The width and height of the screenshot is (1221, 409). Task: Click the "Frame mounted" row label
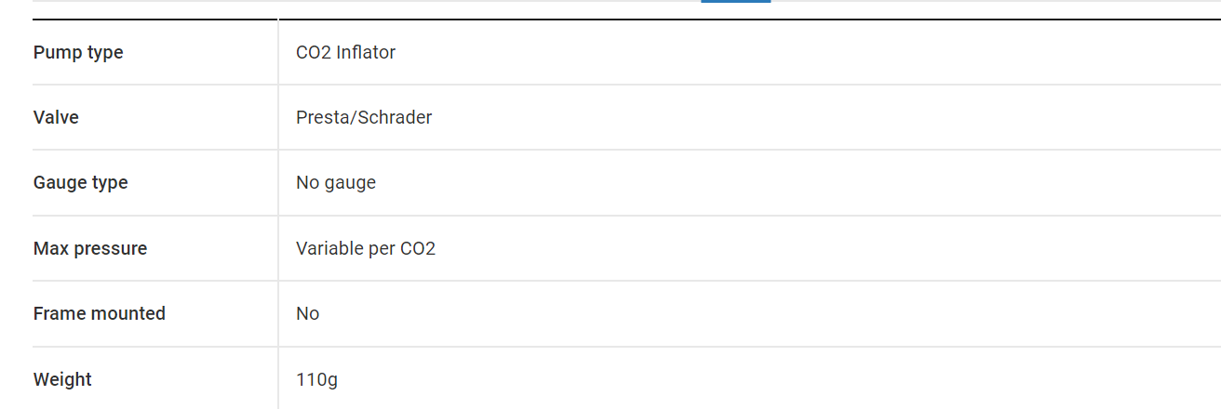(100, 313)
